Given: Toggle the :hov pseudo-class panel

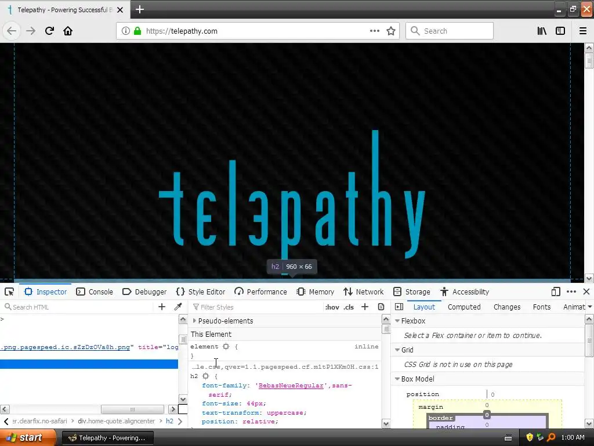Looking at the screenshot, I should point(332,307).
